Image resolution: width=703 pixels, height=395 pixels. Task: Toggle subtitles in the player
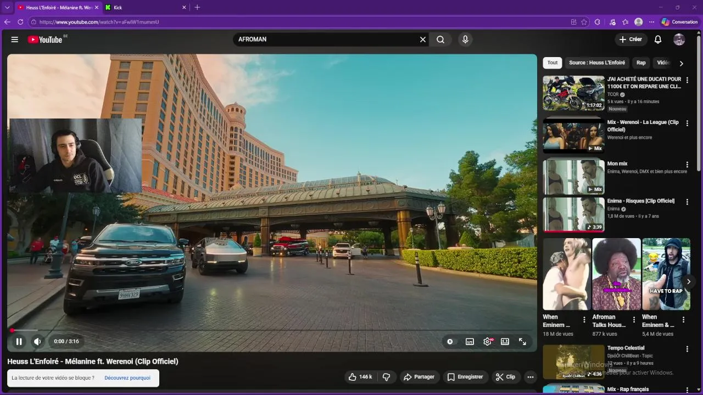click(x=470, y=341)
